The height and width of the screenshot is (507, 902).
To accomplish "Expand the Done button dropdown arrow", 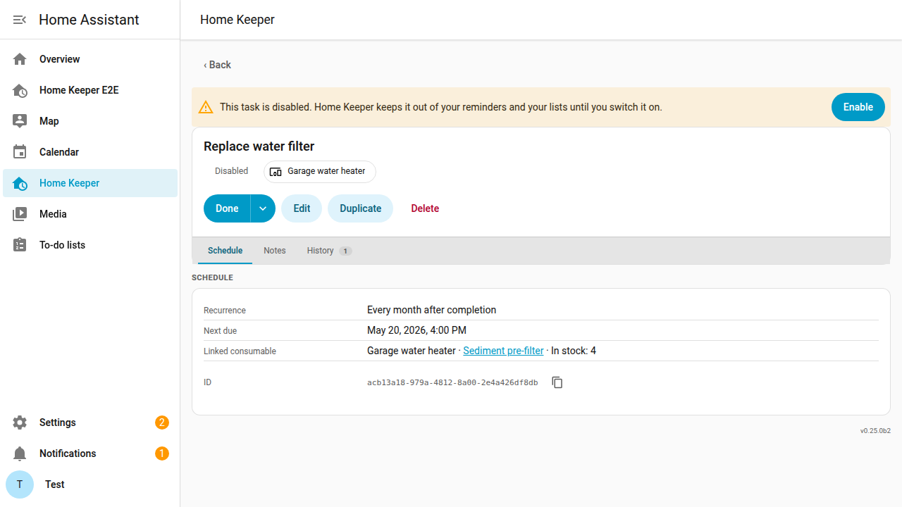I will 263,208.
